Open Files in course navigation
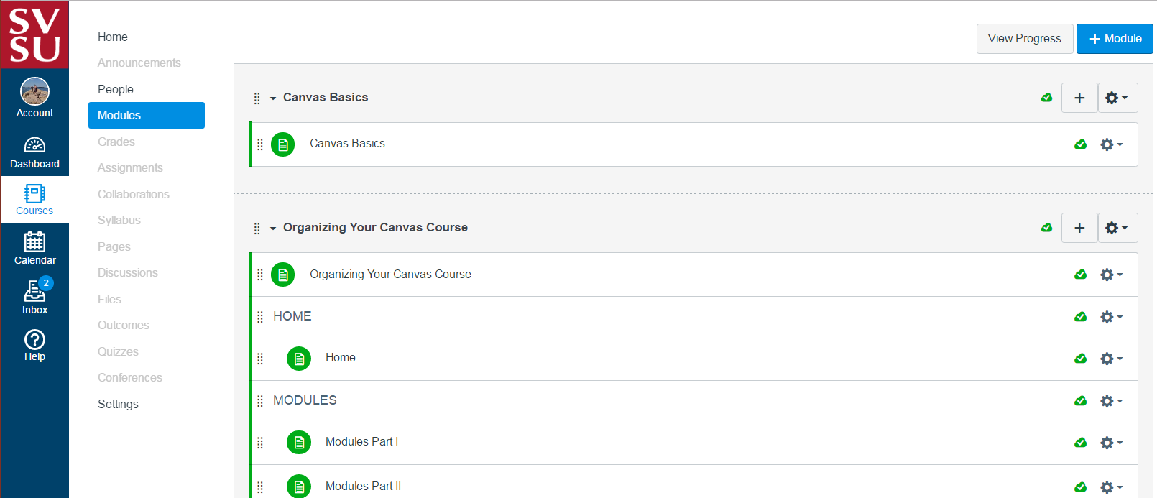 (x=109, y=299)
